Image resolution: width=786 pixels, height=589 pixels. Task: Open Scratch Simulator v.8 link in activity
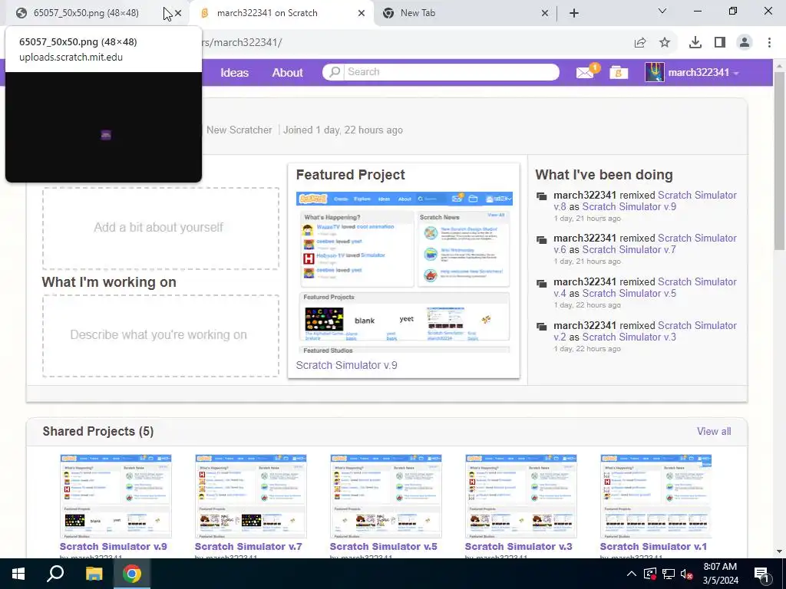coord(645,201)
